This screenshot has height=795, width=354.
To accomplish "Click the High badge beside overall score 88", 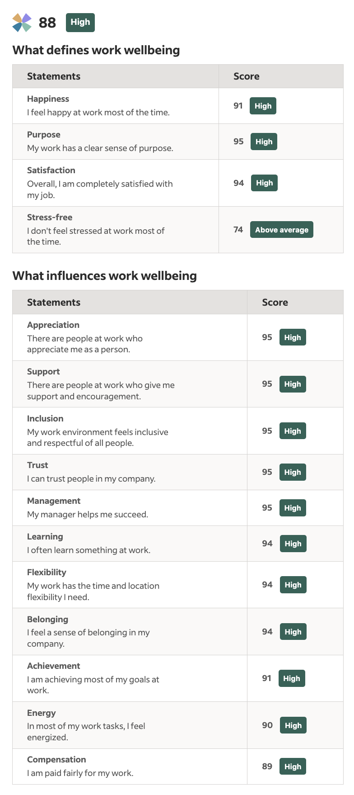I will coord(80,23).
